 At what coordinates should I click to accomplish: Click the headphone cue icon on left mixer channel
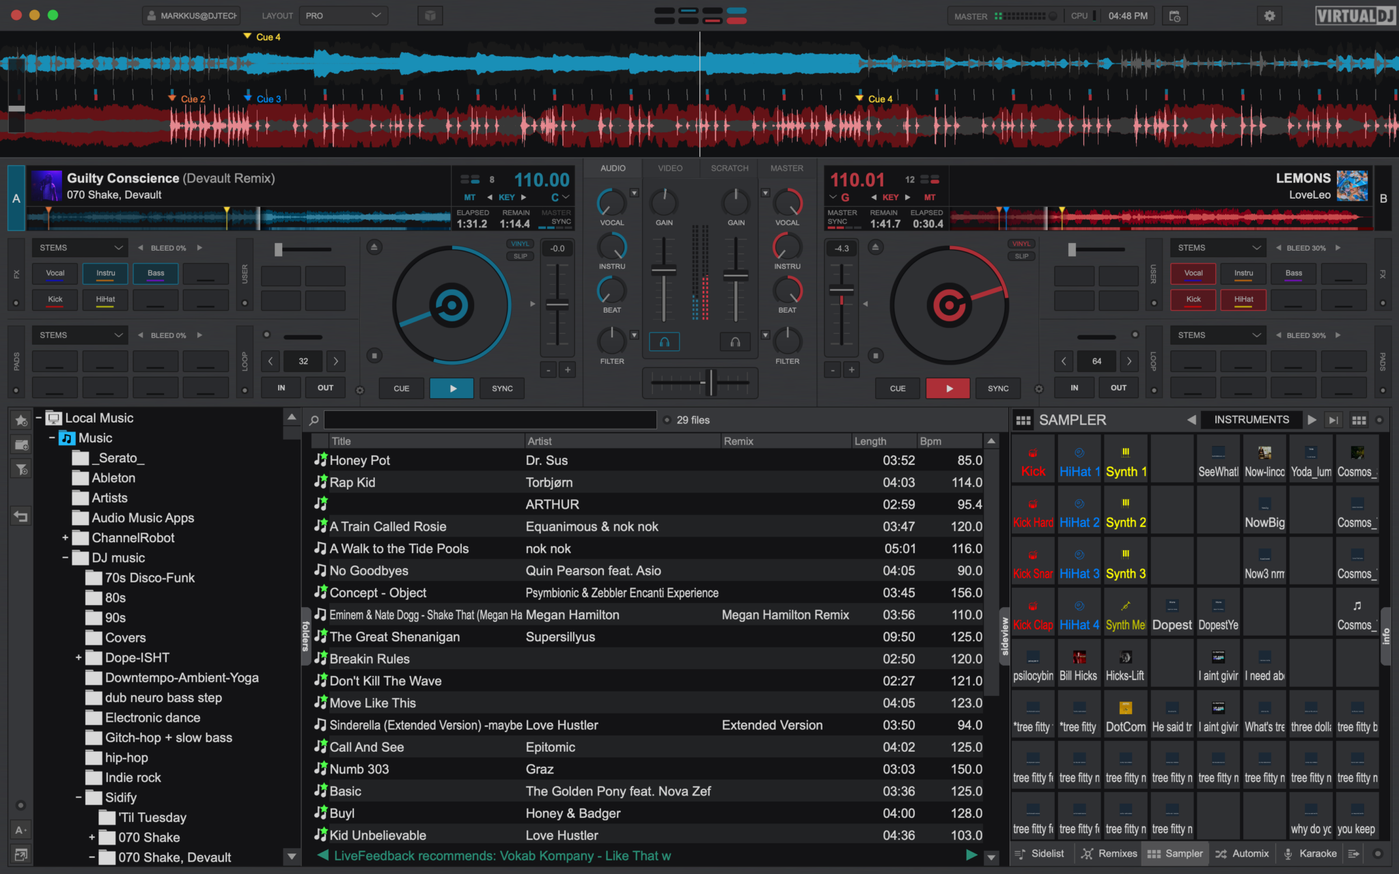[x=663, y=341]
